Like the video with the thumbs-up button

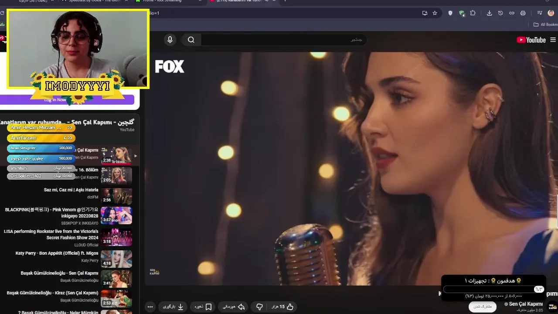[x=282, y=307]
